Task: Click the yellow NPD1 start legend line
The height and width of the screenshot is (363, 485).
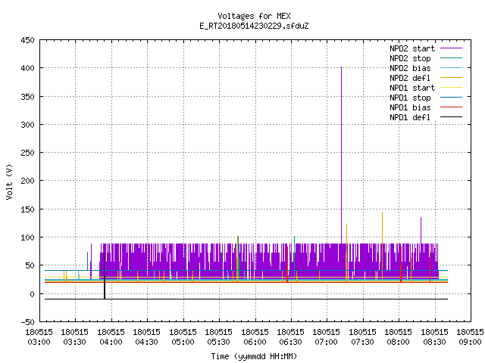Action: click(x=451, y=88)
